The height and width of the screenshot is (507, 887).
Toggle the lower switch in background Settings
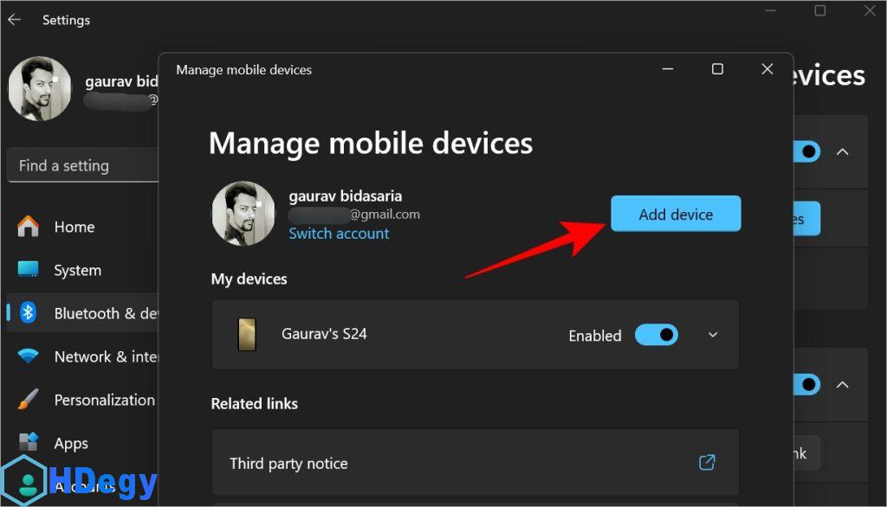(807, 384)
